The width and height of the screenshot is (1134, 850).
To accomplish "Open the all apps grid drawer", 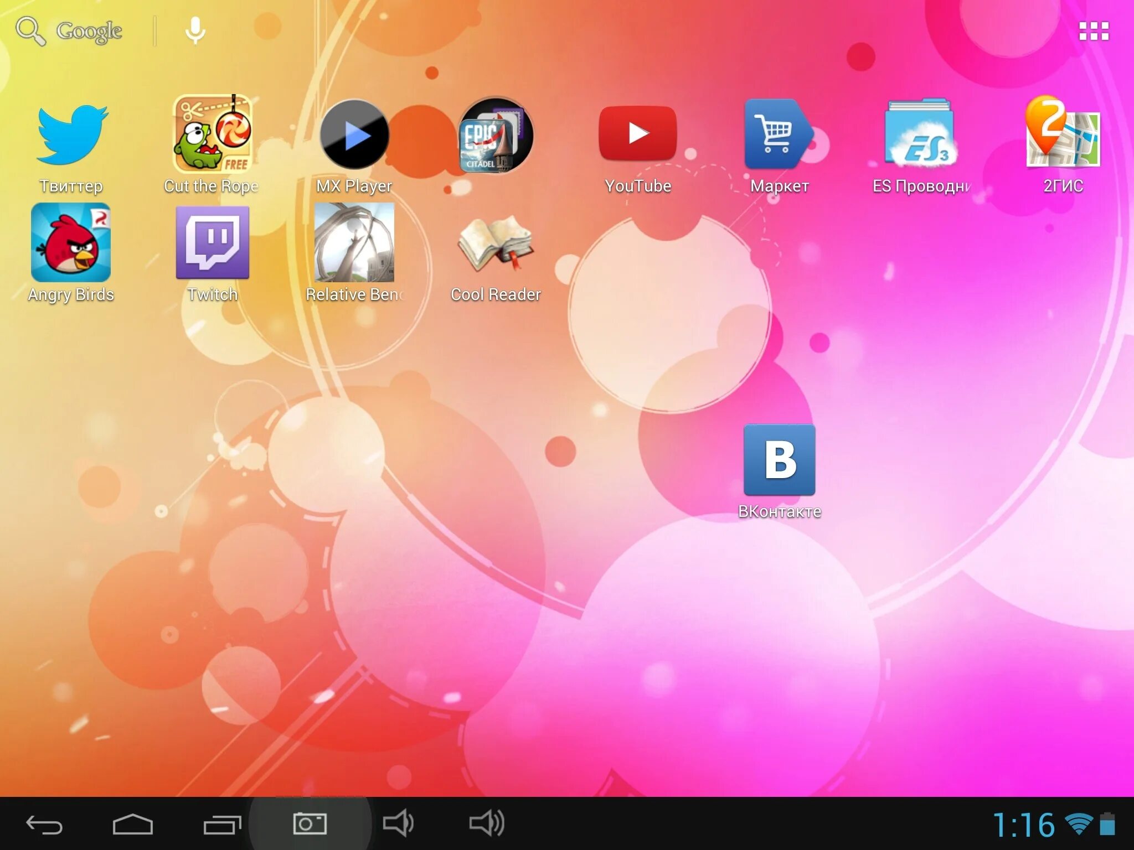I will pos(1094,32).
